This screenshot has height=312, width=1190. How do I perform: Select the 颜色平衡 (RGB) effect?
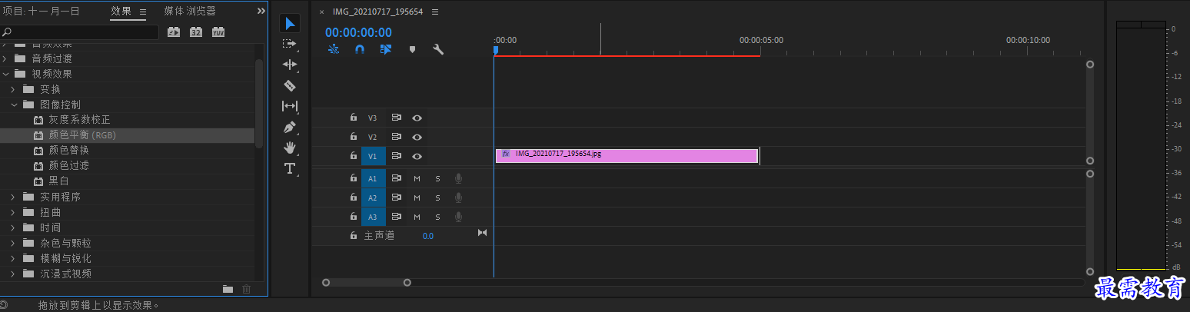point(82,135)
